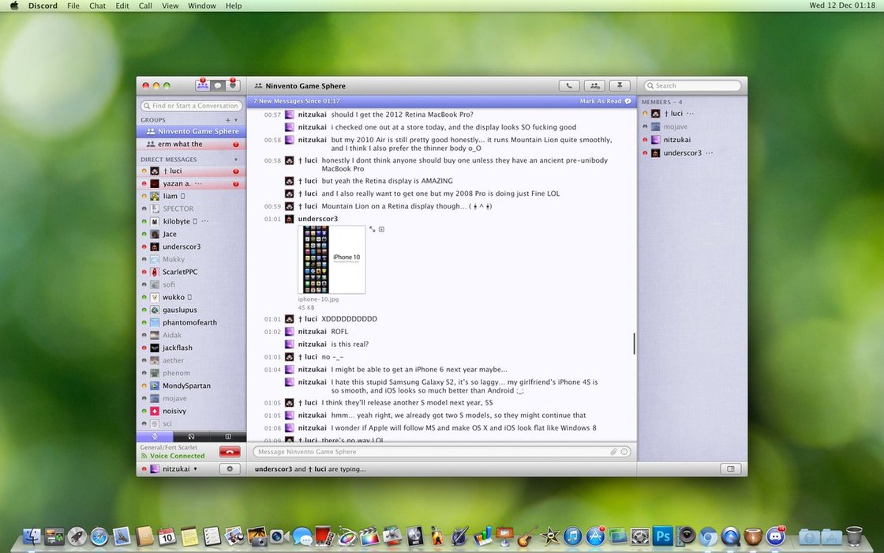Add a new group with plus icon
Screen dimensions: 884x553
pos(227,120)
